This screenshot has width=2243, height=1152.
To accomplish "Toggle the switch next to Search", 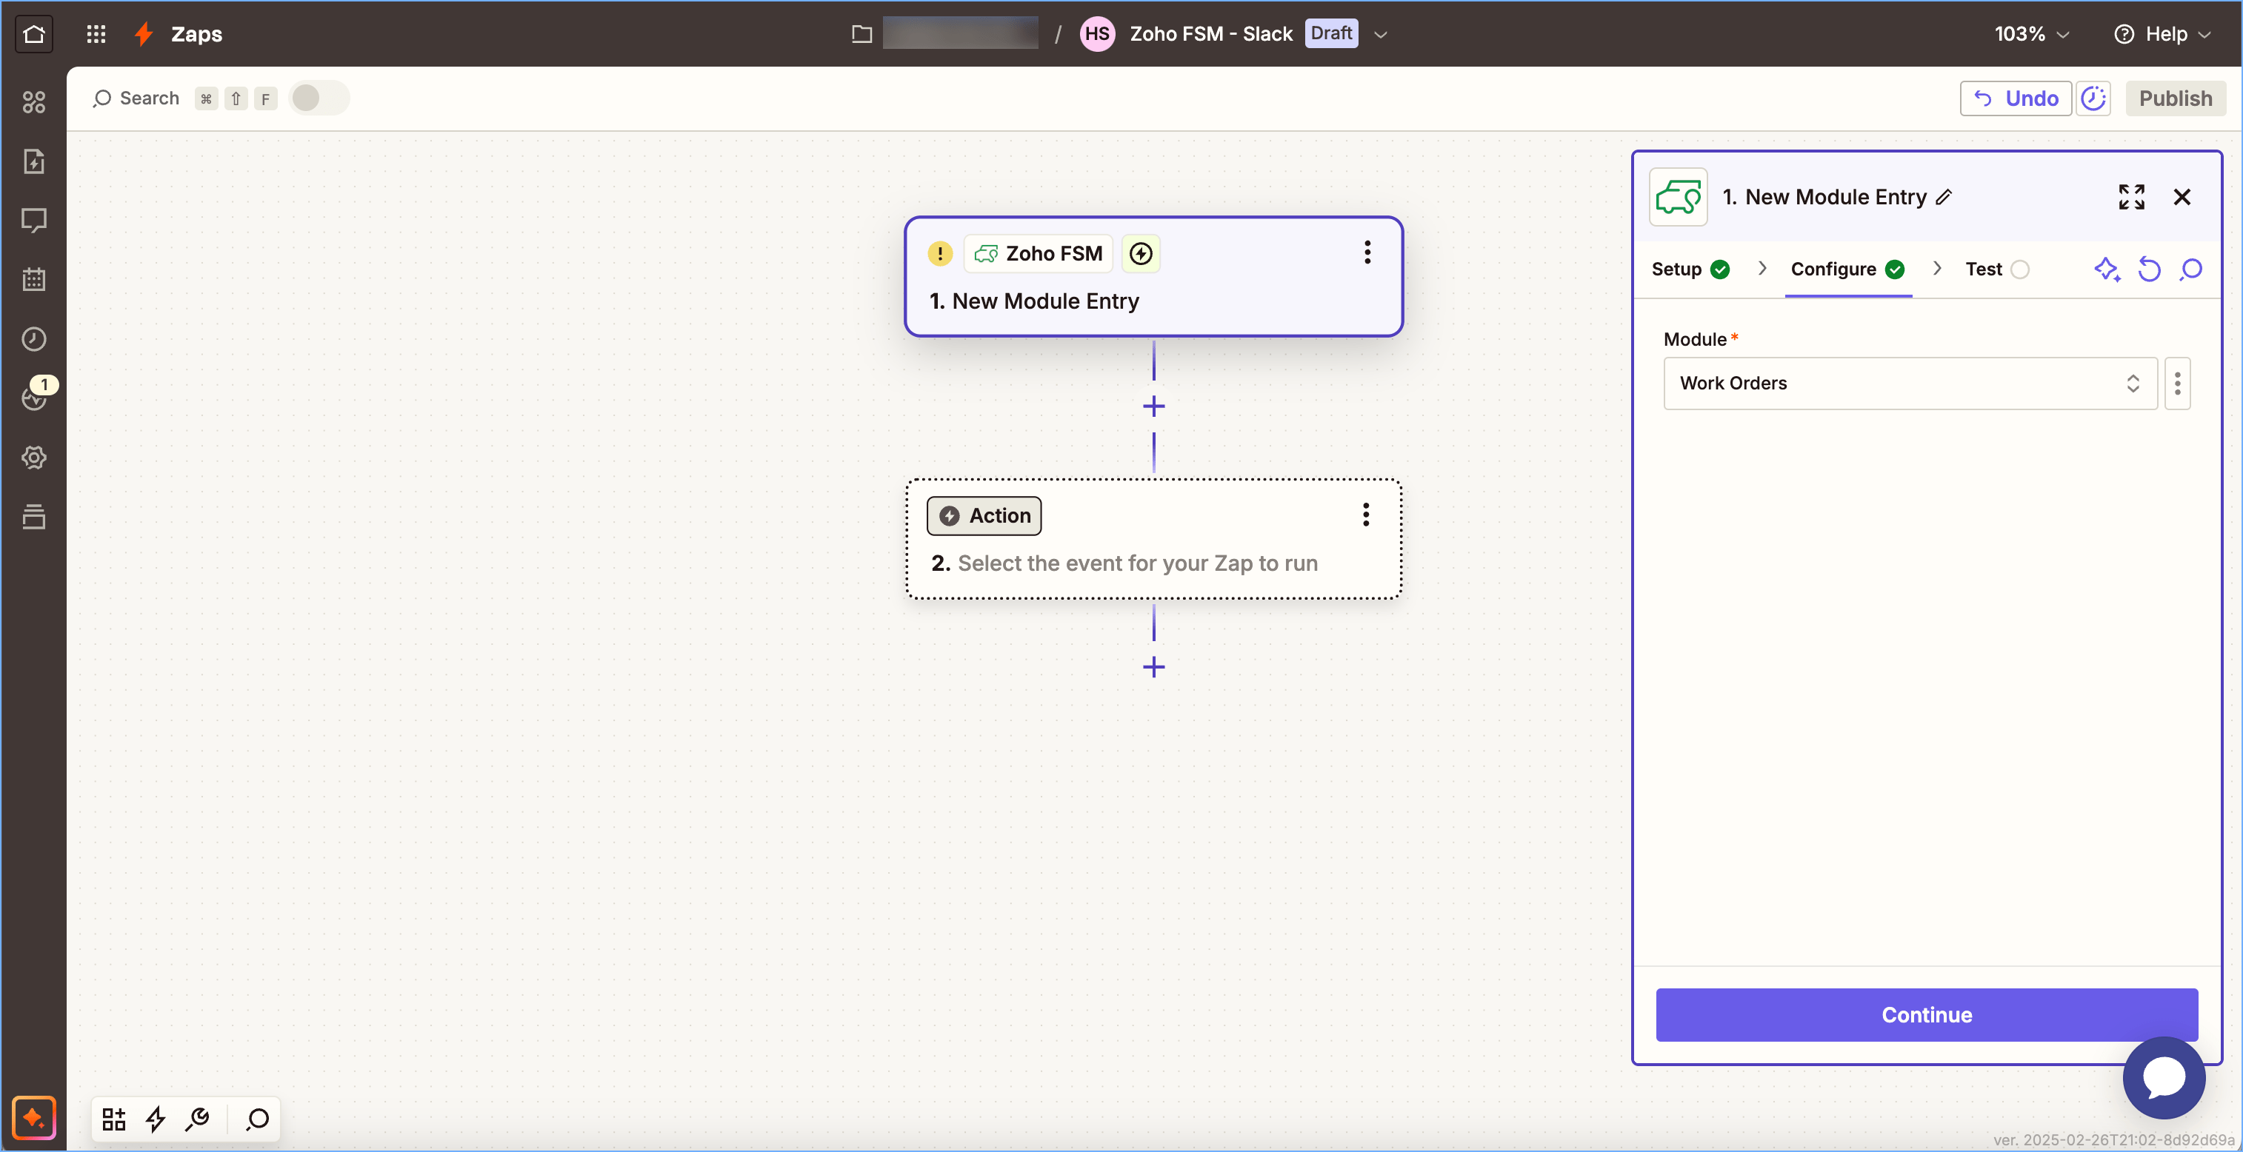I will click(318, 98).
